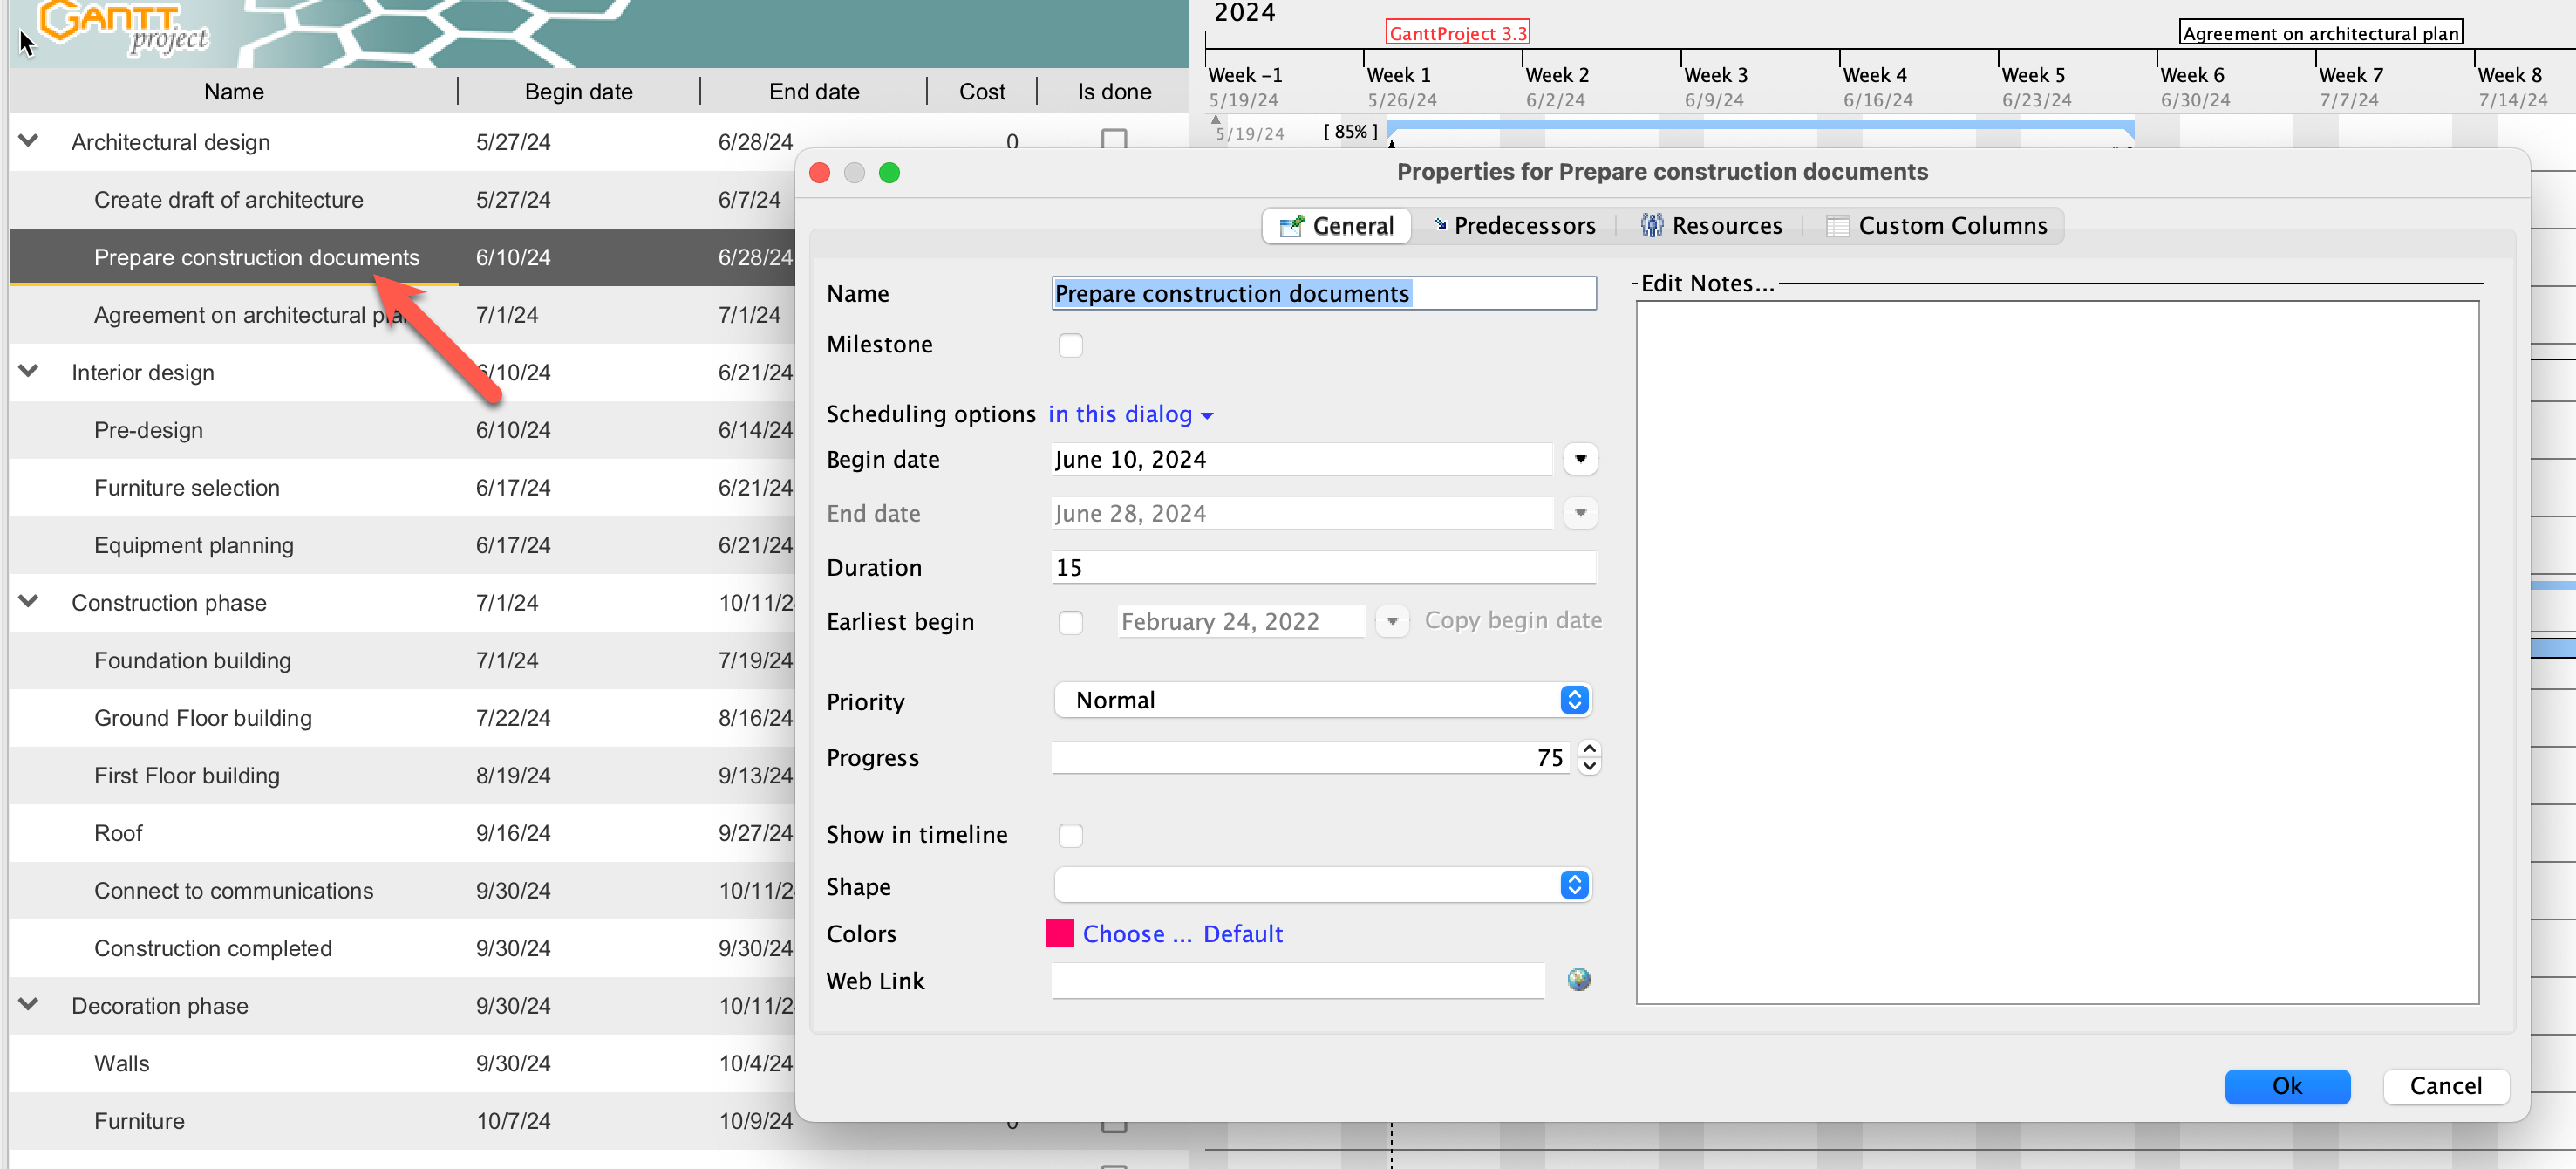The height and width of the screenshot is (1169, 2576).
Task: Increase Progress with the stepper up arrow
Action: click(1589, 748)
